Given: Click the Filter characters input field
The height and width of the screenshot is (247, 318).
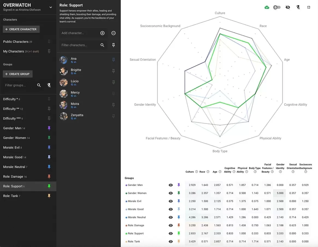Looking at the screenshot, I should (x=79, y=45).
